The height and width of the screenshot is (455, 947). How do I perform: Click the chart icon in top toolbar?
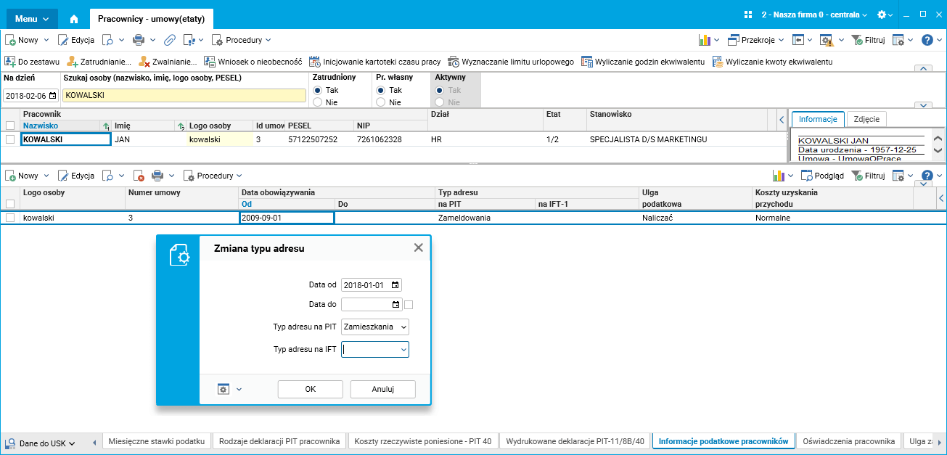704,40
